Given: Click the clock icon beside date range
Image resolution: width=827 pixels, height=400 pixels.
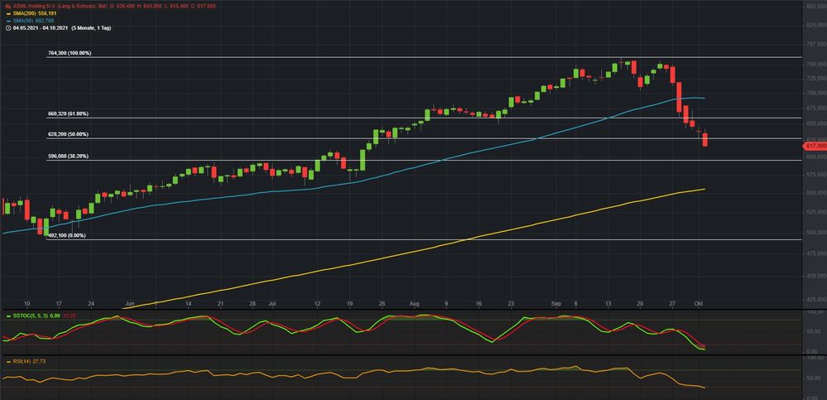Looking at the screenshot, I should [x=7, y=28].
